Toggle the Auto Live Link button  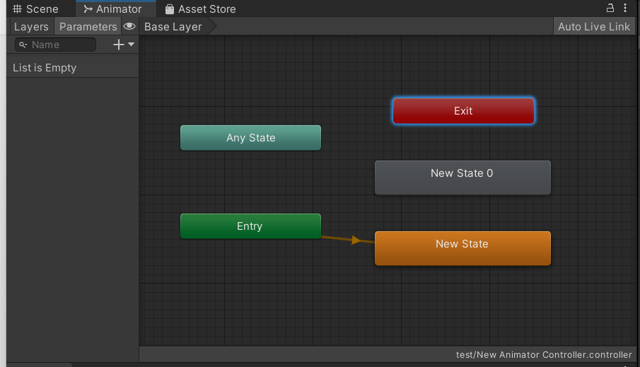click(x=593, y=27)
